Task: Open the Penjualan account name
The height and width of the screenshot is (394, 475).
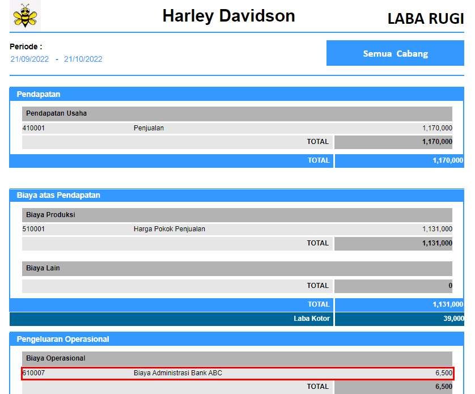Action: 149,128
